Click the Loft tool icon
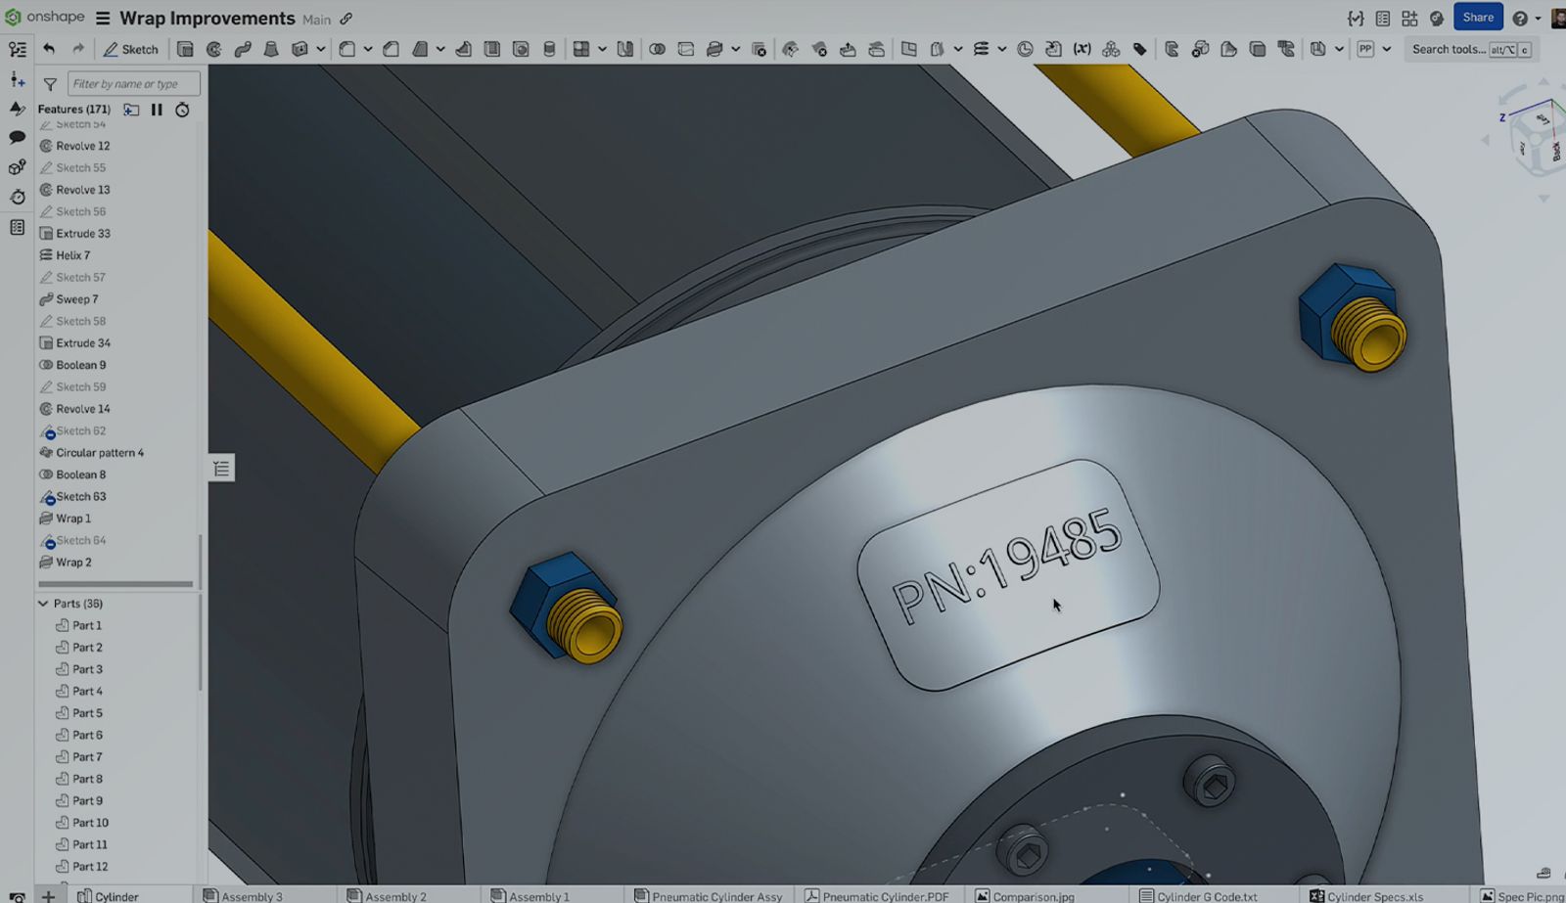The height and width of the screenshot is (903, 1566). point(271,49)
